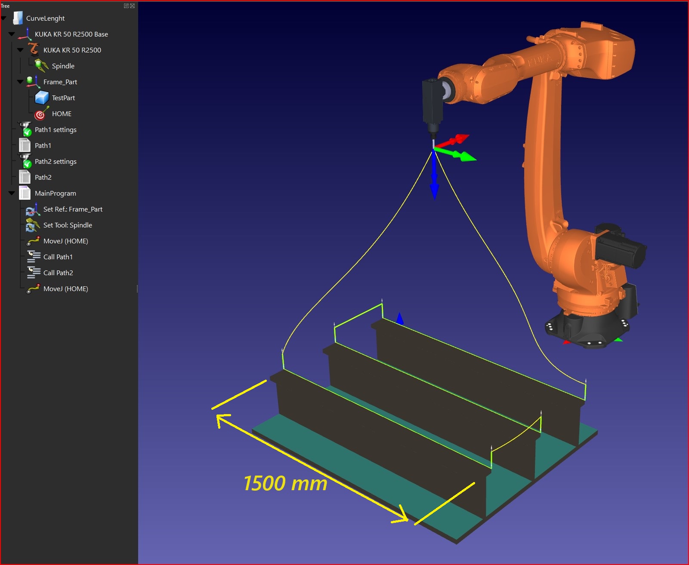
Task: Select the HOME target icon
Action: (41, 114)
